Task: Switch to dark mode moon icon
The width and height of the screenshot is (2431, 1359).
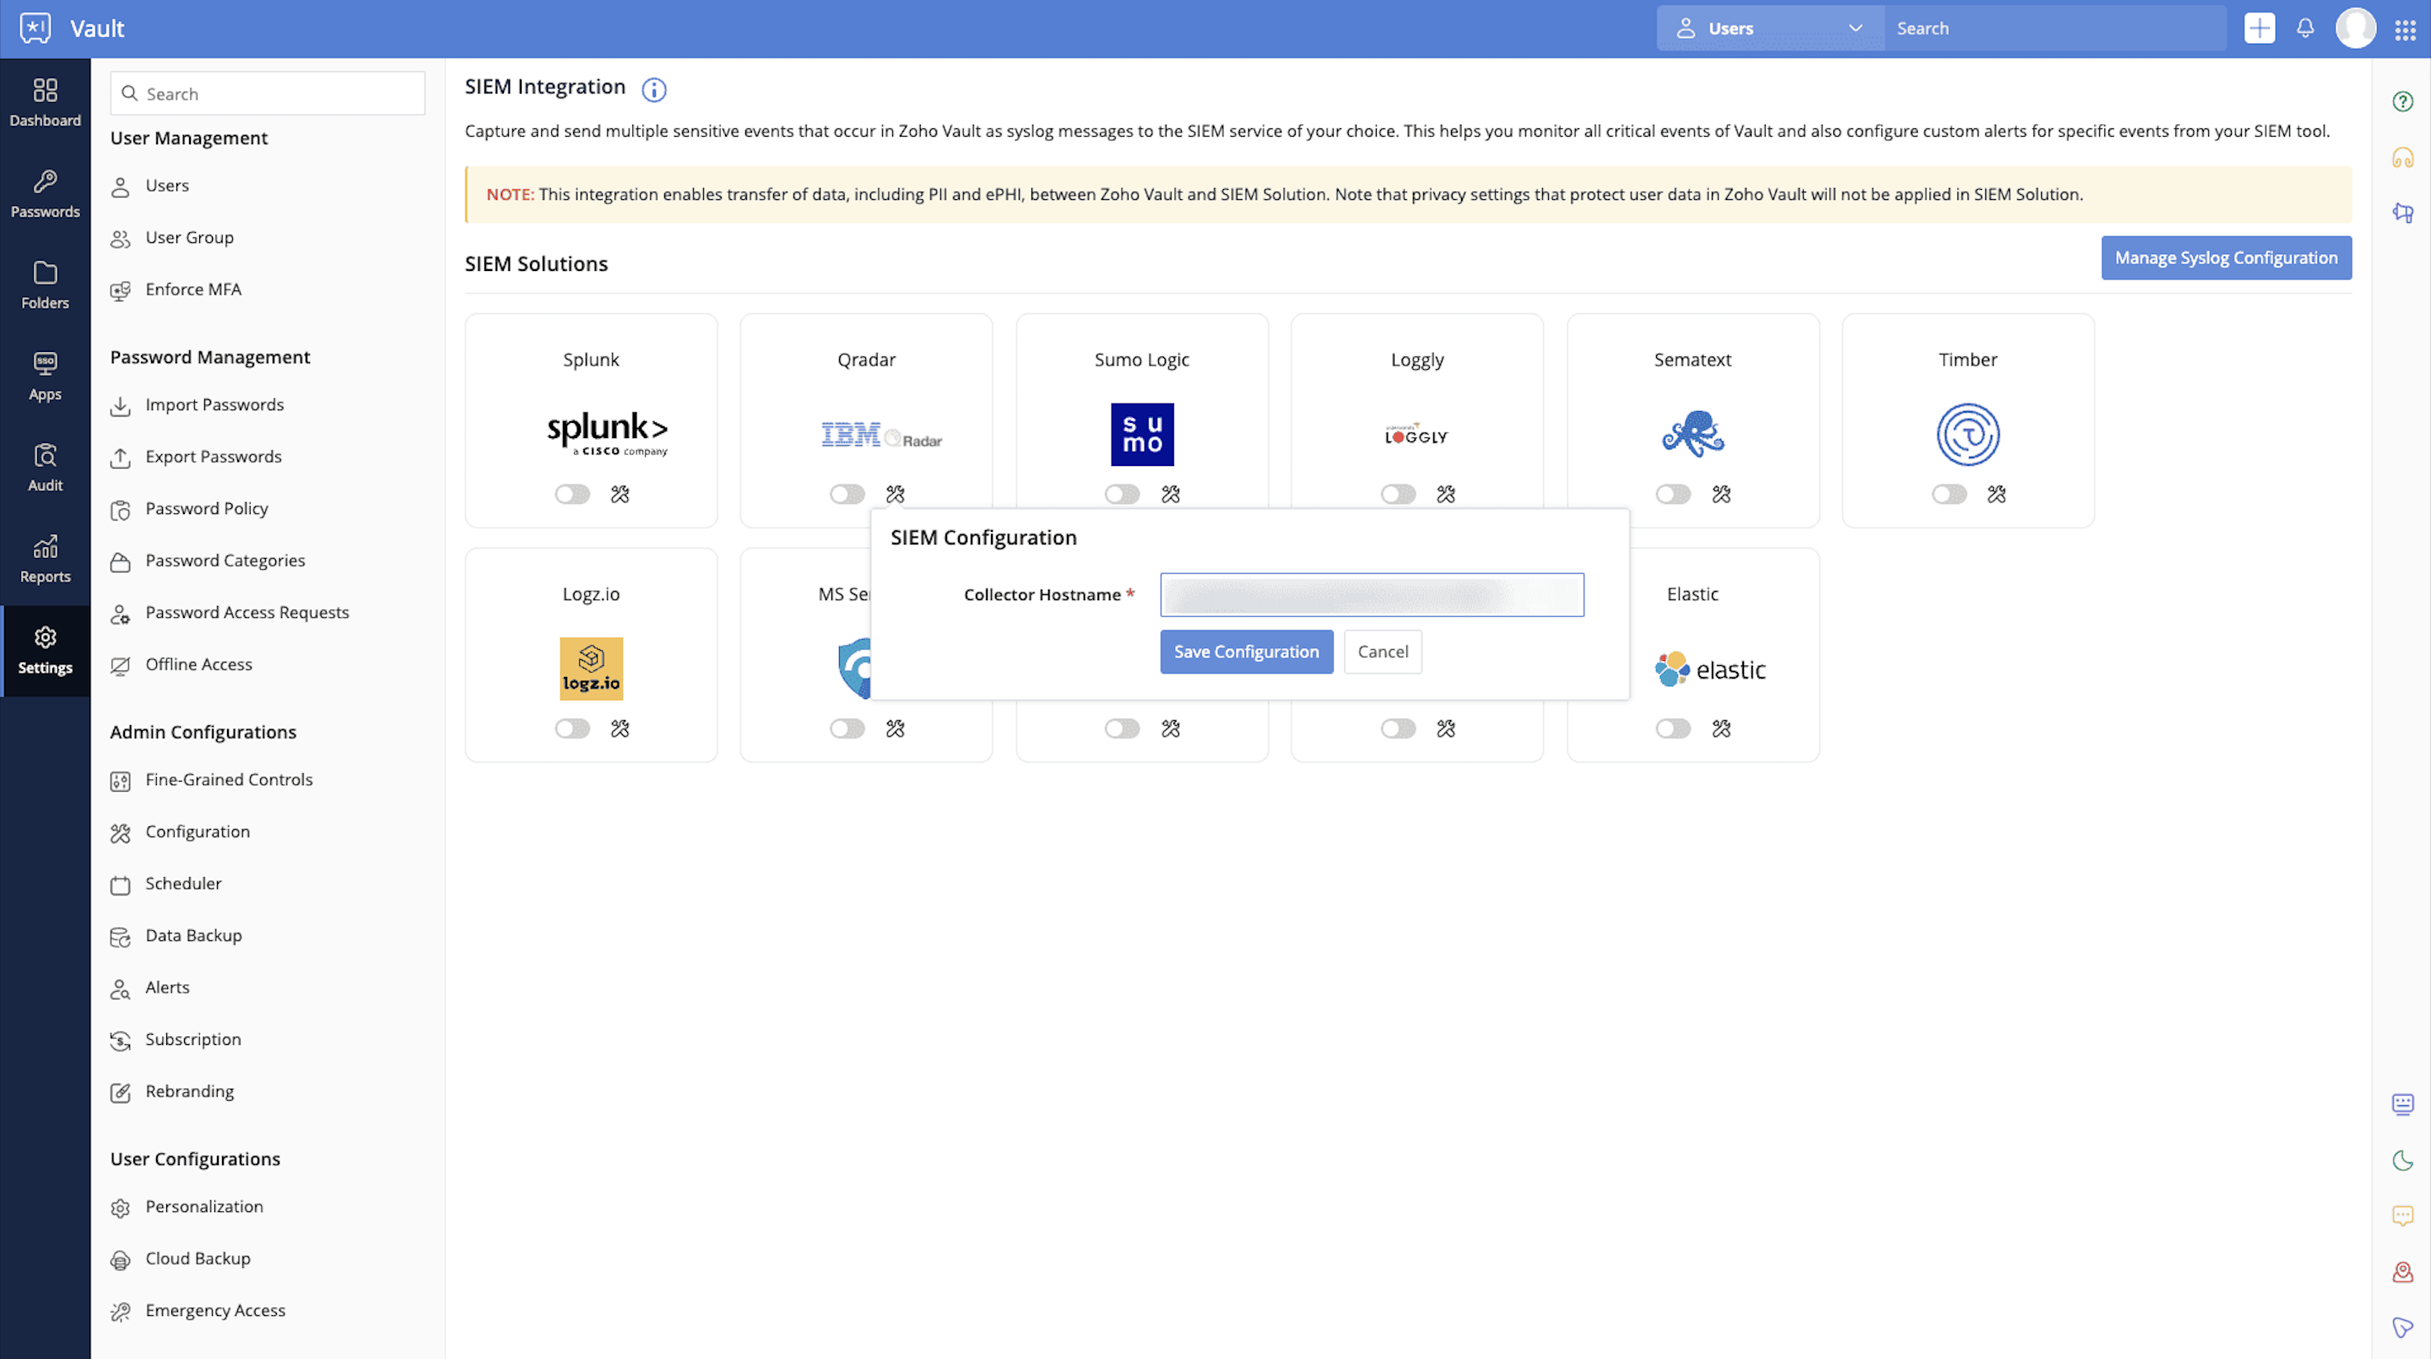Action: [2402, 1160]
